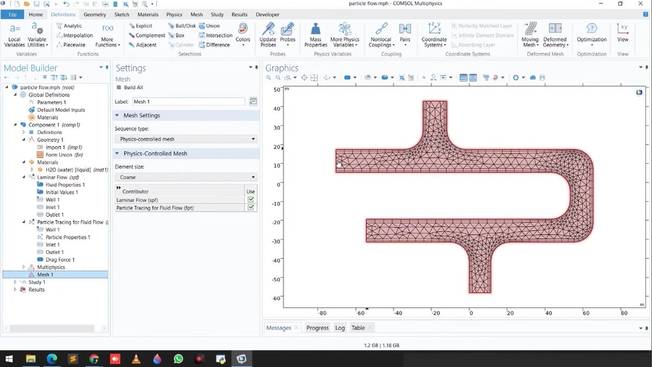Screen dimensions: 652x367
Task: Create a Complement selection
Action: pyautogui.click(x=147, y=35)
